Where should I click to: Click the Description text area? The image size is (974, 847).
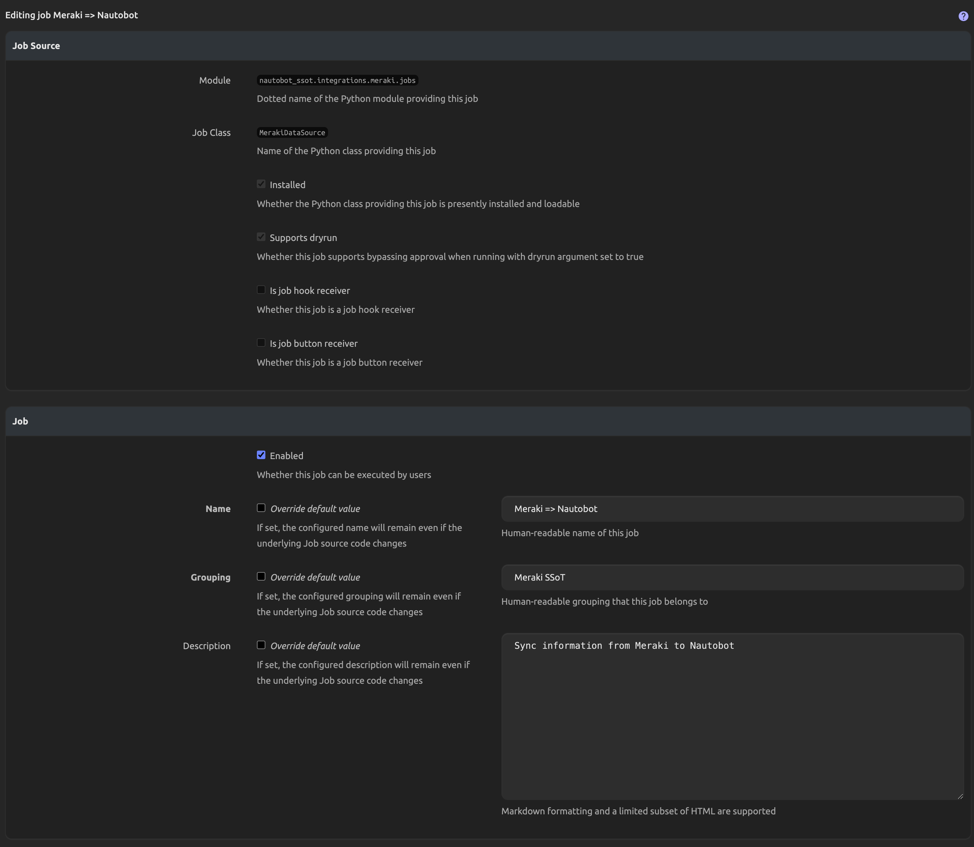click(731, 716)
